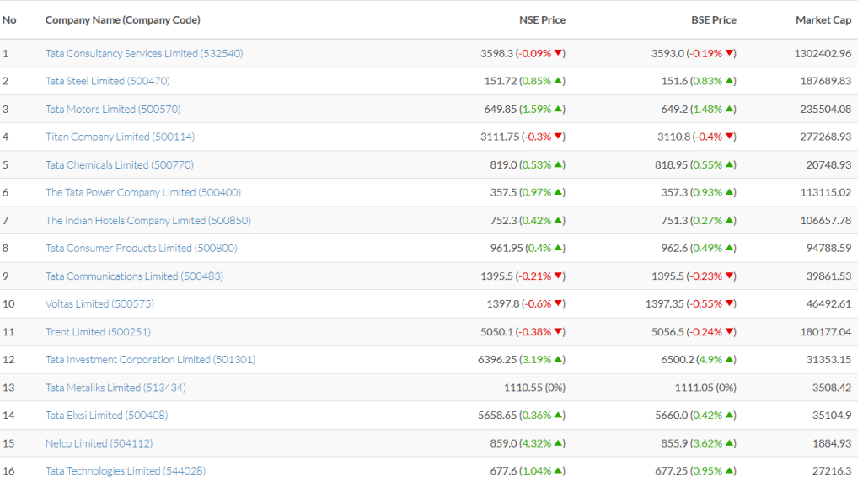Open Trent Limited (500251) link
The image size is (863, 488).
click(x=98, y=332)
